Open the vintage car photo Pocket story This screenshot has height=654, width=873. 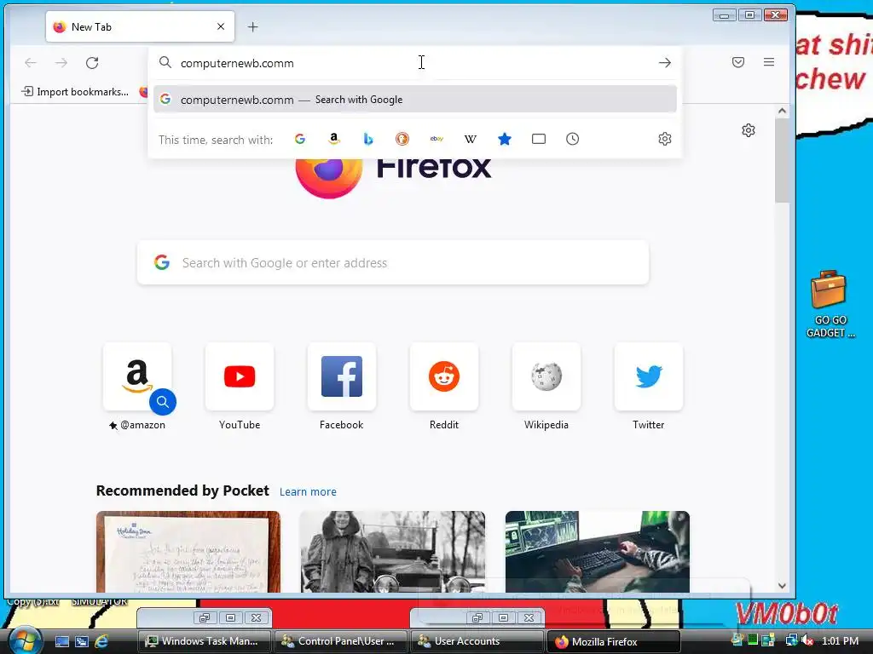click(x=392, y=552)
